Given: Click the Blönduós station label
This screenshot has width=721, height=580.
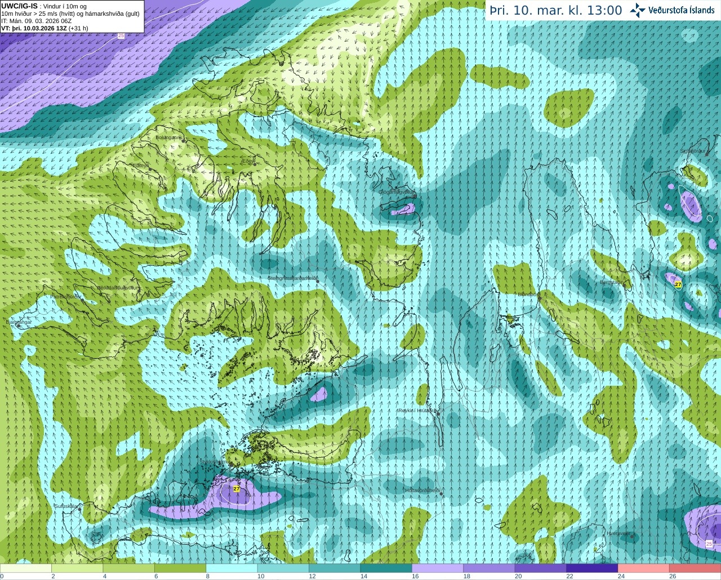Looking at the screenshot, I should coord(528,295).
